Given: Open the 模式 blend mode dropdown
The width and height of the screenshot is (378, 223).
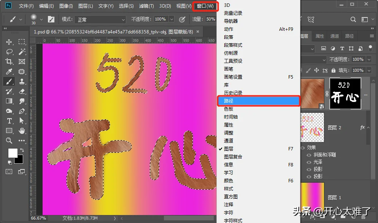Looking at the screenshot, I should 100,19.
